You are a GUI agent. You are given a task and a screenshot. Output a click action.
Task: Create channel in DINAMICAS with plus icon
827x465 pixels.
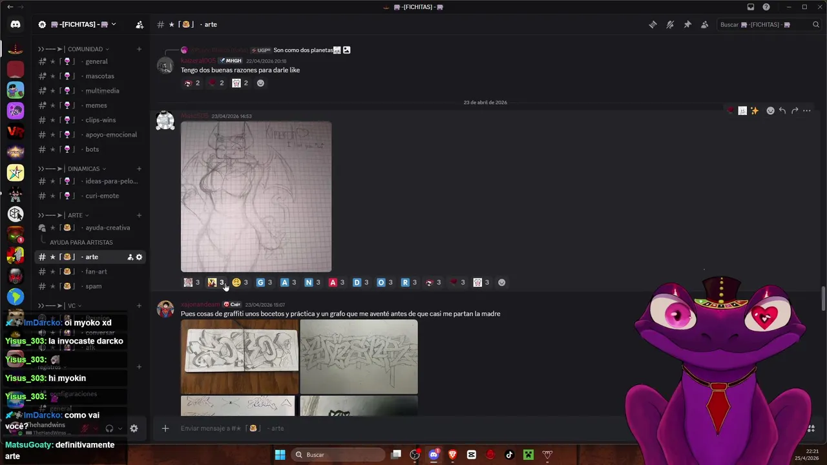[x=139, y=169]
